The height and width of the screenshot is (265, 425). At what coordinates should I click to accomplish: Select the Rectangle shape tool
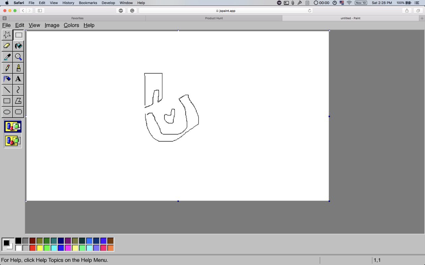click(x=7, y=101)
